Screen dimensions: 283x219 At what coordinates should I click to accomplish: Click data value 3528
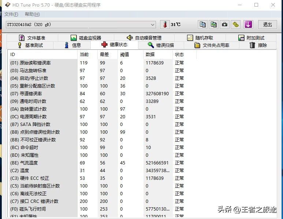tap(151, 78)
